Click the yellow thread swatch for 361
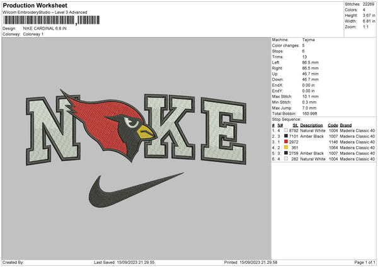The image size is (378, 267). coord(286,147)
